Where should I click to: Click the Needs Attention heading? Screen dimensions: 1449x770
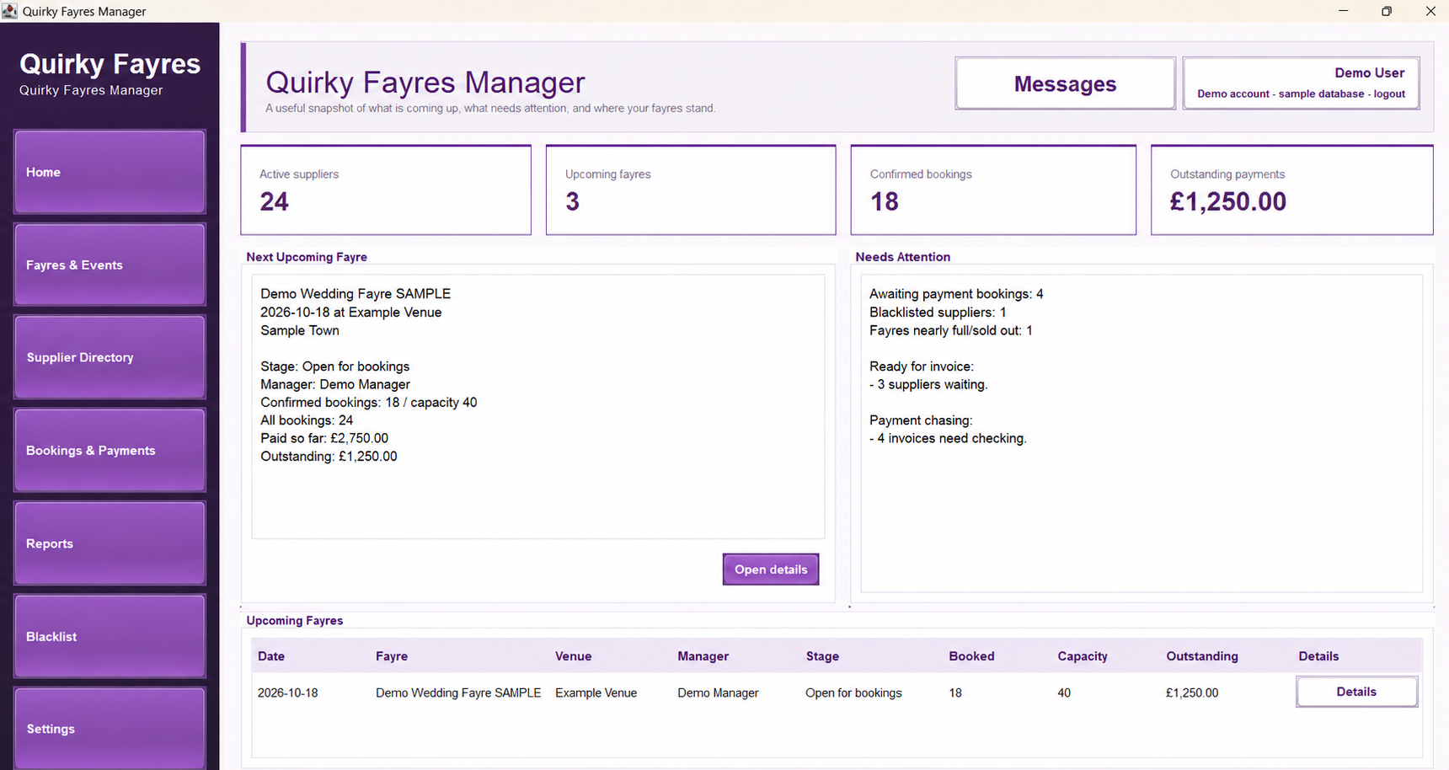click(902, 257)
